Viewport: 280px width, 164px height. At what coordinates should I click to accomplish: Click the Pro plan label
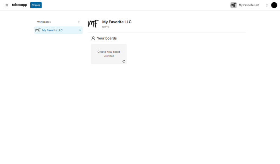click(107, 27)
